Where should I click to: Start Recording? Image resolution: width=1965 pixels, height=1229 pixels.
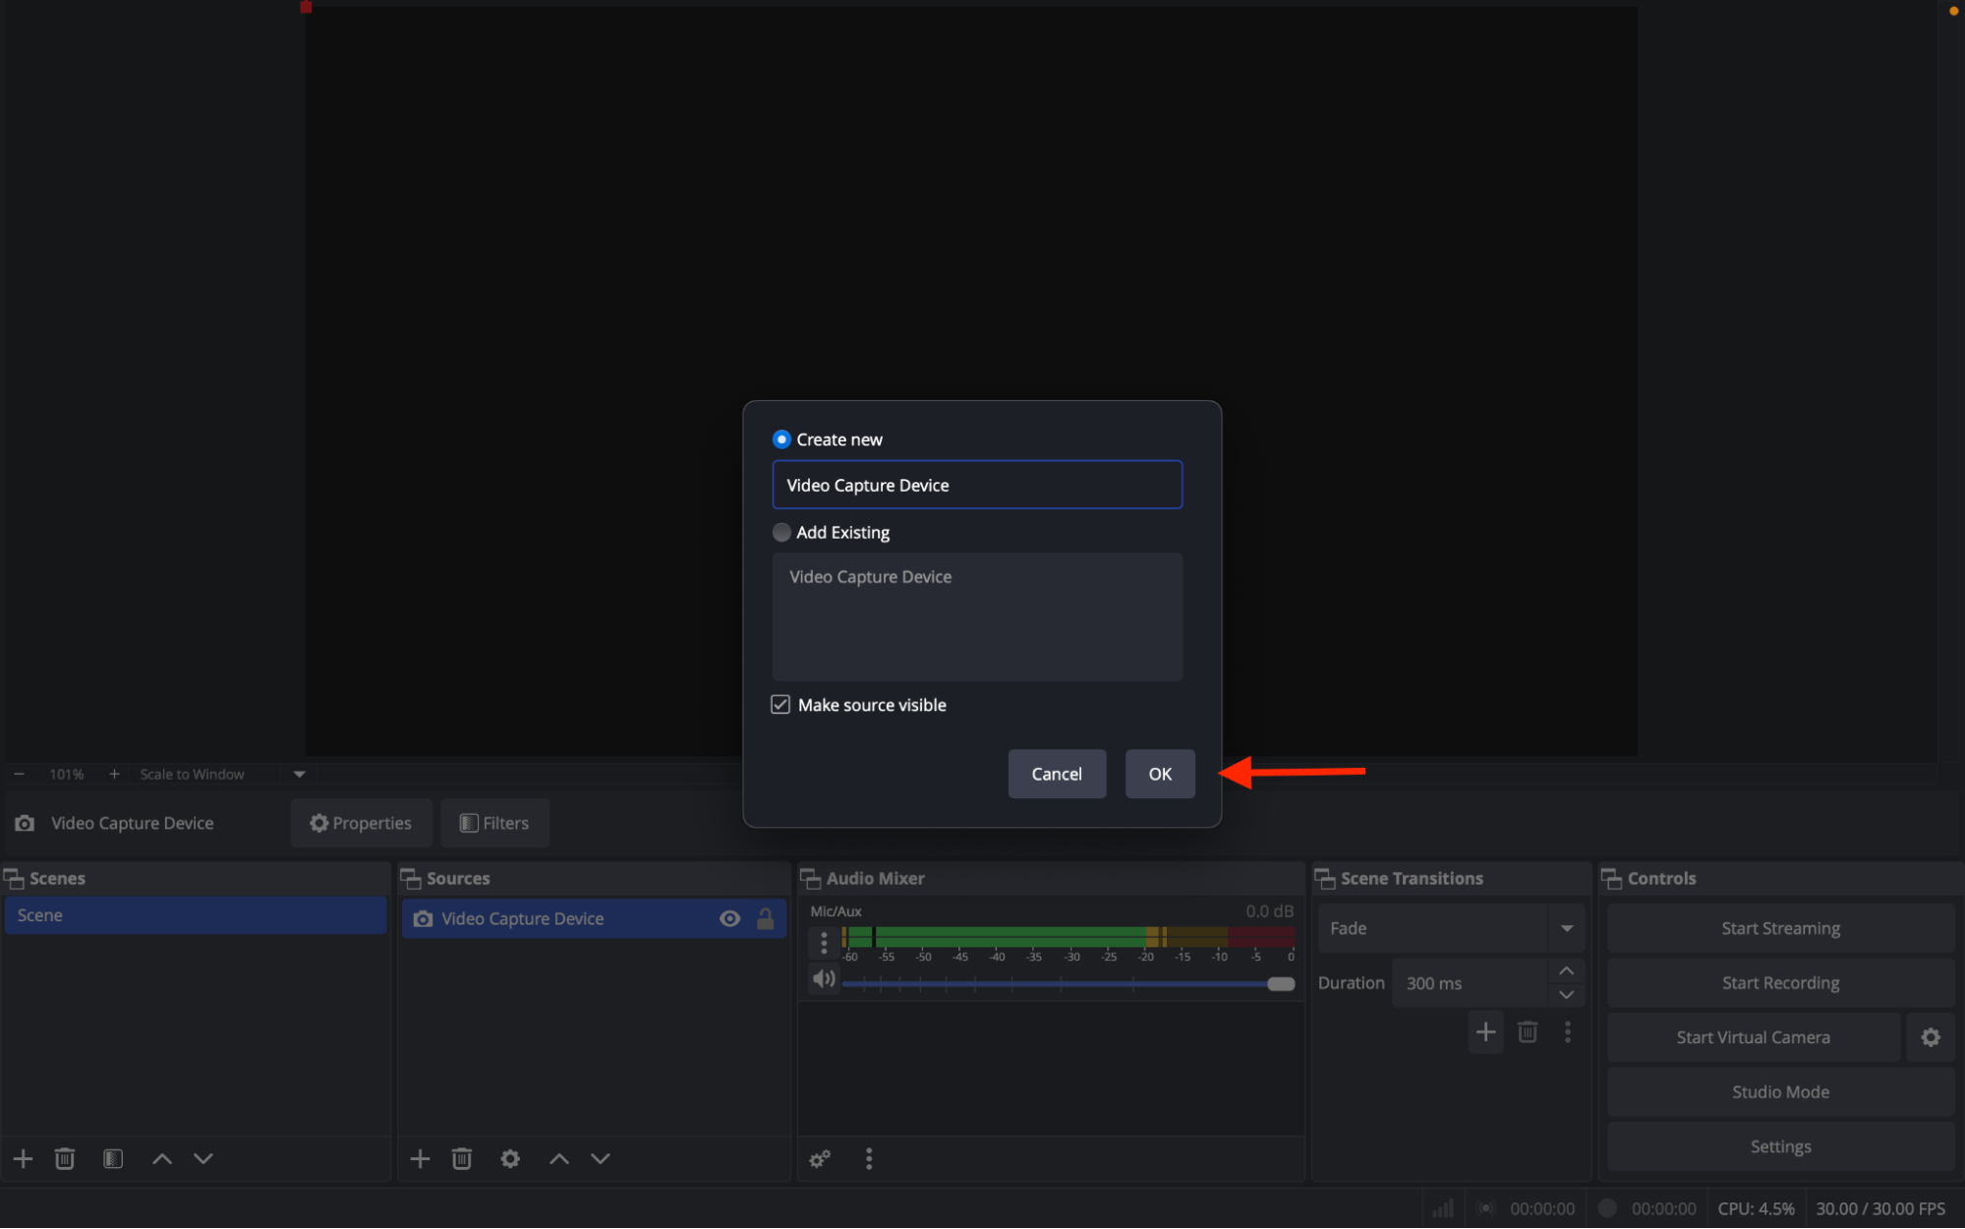point(1780,982)
